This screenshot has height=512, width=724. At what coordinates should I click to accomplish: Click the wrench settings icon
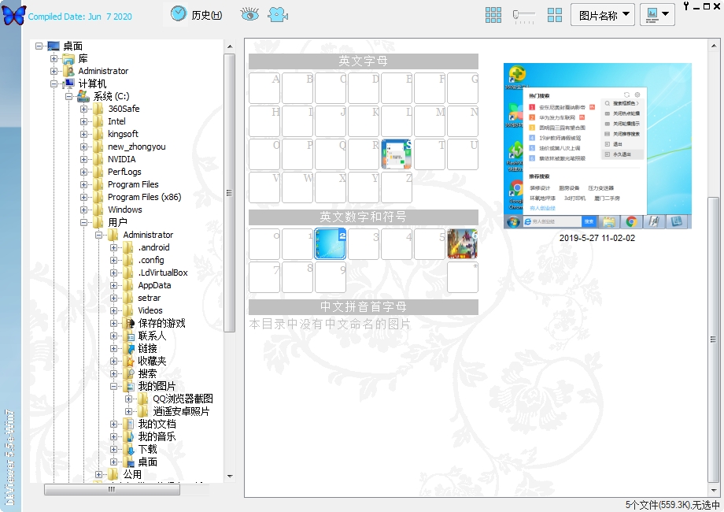click(x=686, y=6)
